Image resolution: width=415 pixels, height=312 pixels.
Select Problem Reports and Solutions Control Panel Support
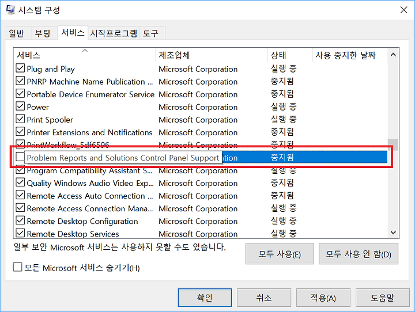pos(123,158)
